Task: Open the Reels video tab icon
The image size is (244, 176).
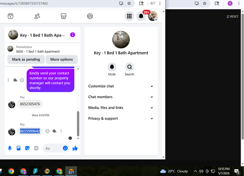Action: pyautogui.click(x=11, y=16)
